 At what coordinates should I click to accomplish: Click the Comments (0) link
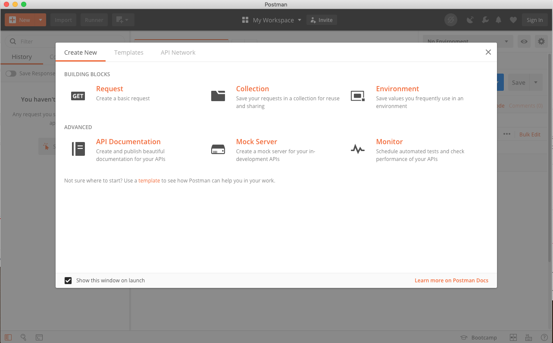pyautogui.click(x=525, y=105)
